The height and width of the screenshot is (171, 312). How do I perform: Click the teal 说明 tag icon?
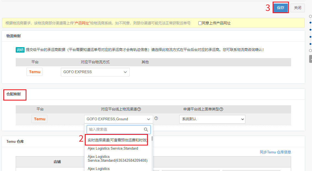click(20, 50)
